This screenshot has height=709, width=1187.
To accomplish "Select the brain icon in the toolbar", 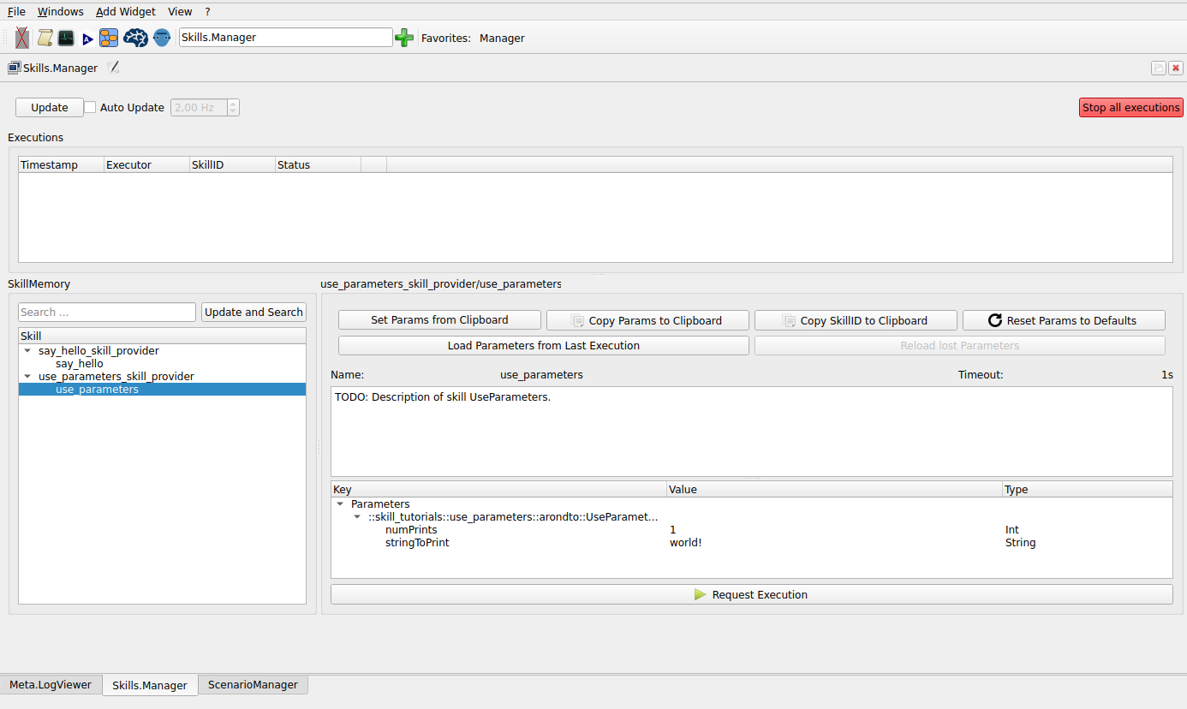I will click(x=135, y=38).
